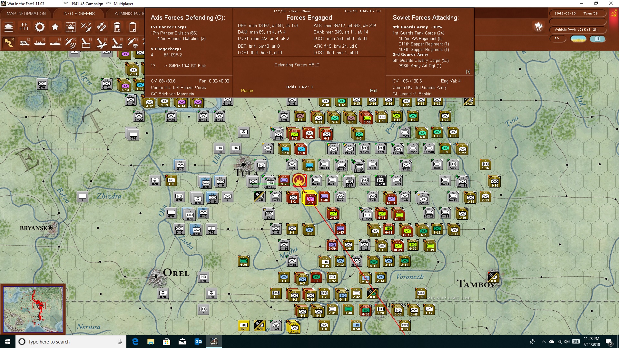Toggle F4 amphibious transport mode
Viewport: 619px width, 348px height.
pos(55,43)
